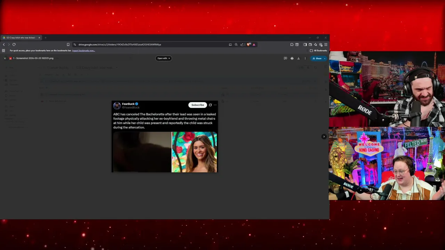Click the blue Share button
The height and width of the screenshot is (250, 445).
pyautogui.click(x=317, y=58)
